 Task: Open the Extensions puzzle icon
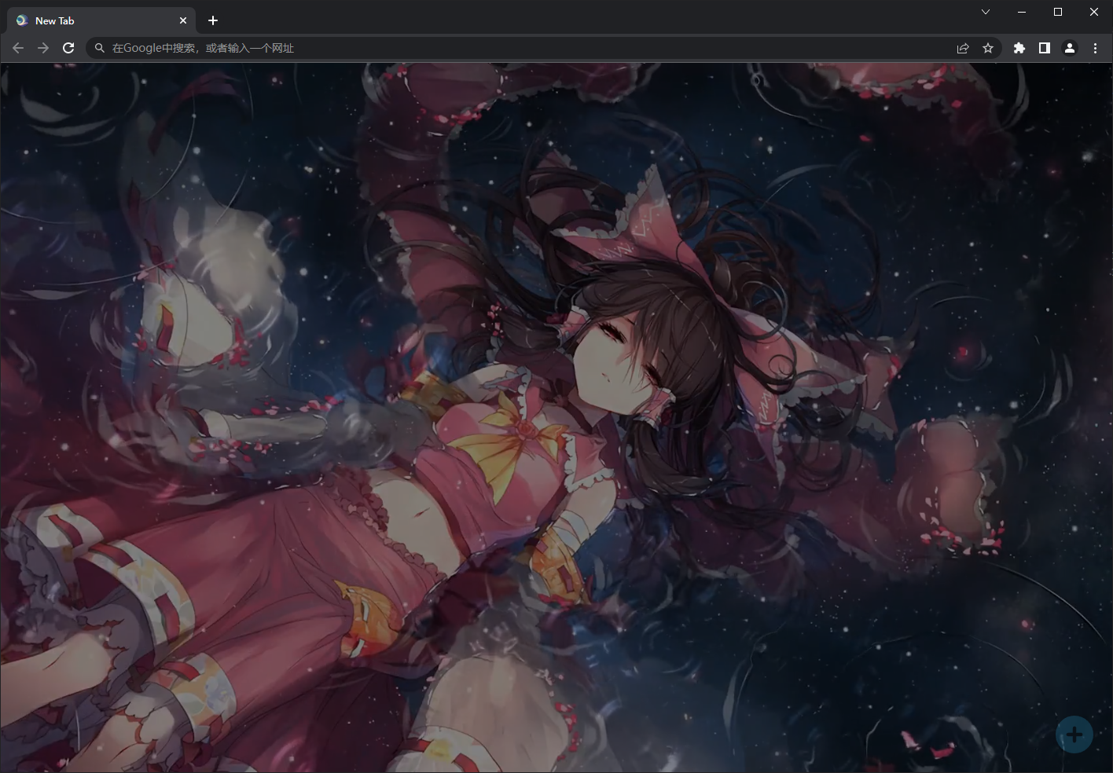[x=1019, y=48]
